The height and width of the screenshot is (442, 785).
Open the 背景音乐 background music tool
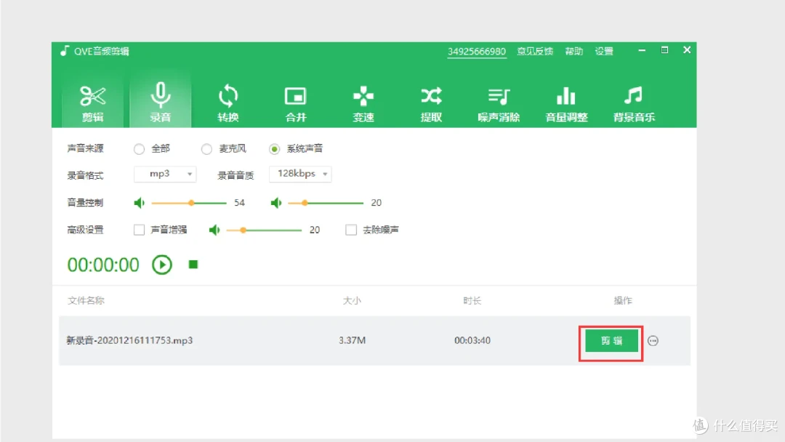coord(634,103)
